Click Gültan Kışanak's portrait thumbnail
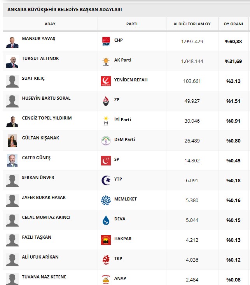 [x=12, y=141]
